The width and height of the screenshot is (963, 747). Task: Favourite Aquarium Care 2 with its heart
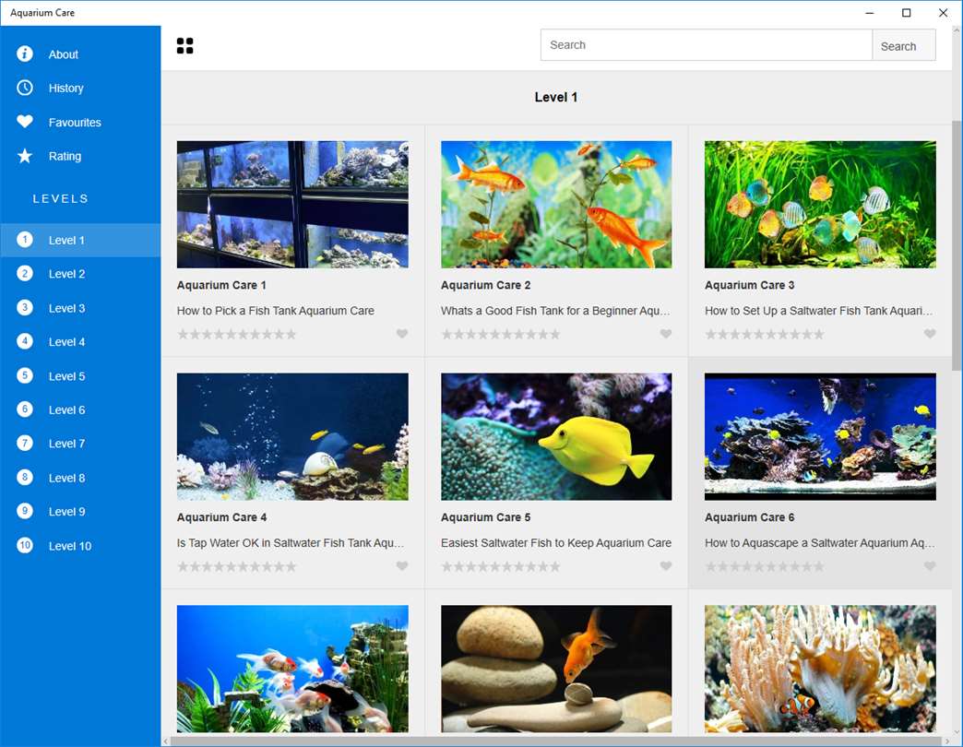tap(666, 334)
